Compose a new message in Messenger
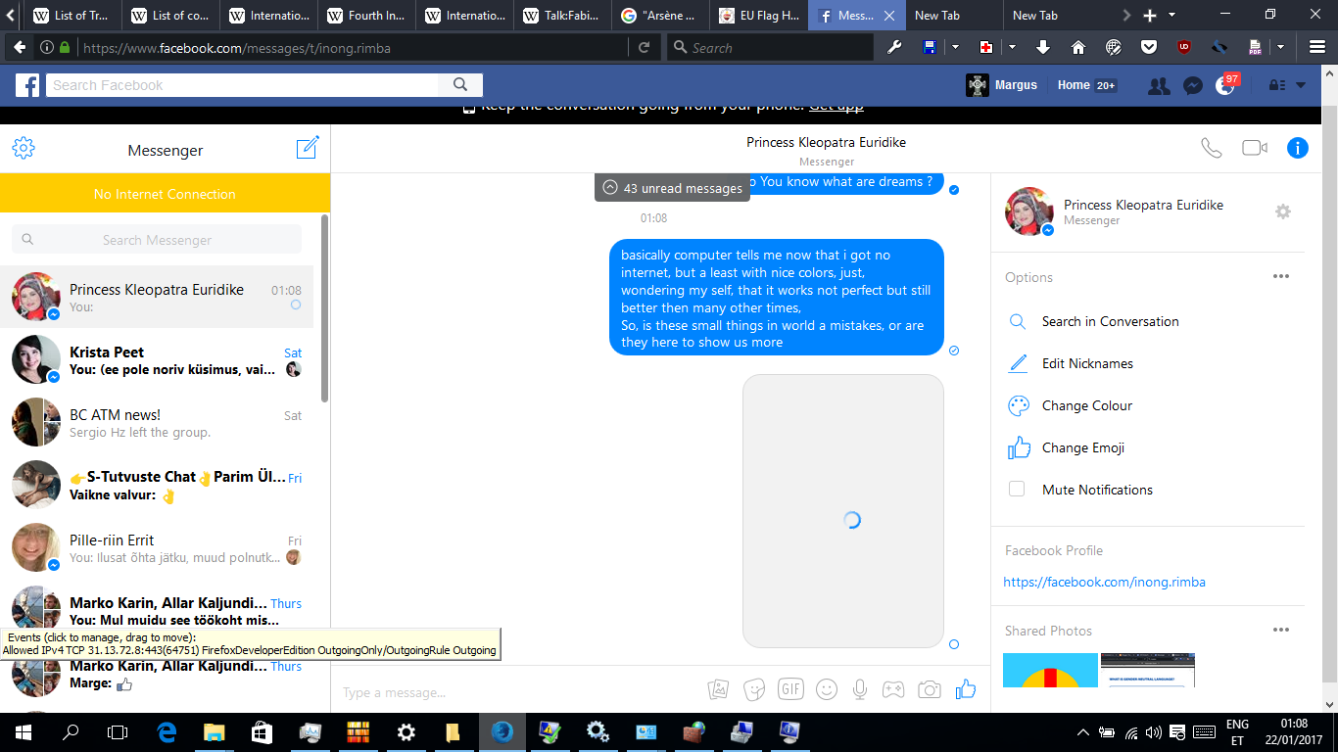 [x=308, y=148]
